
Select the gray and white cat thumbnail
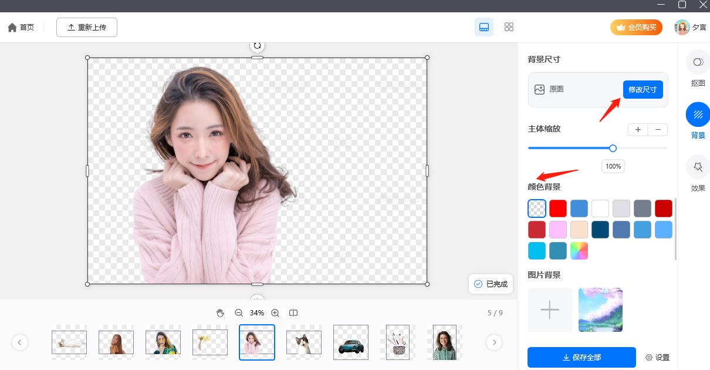[304, 342]
